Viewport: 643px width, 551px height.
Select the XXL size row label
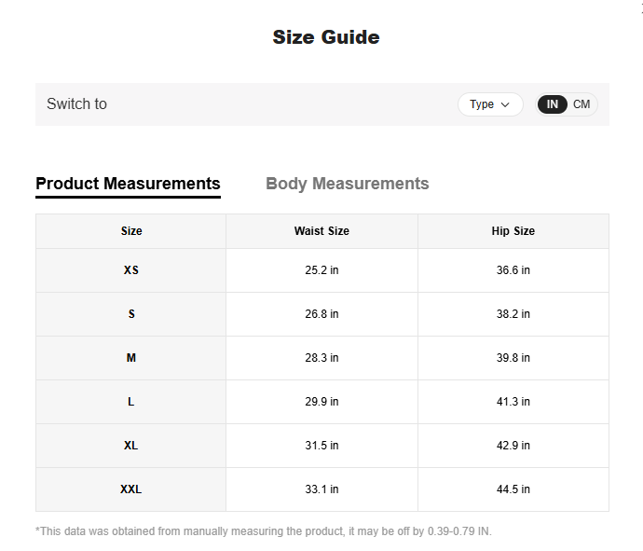(131, 489)
